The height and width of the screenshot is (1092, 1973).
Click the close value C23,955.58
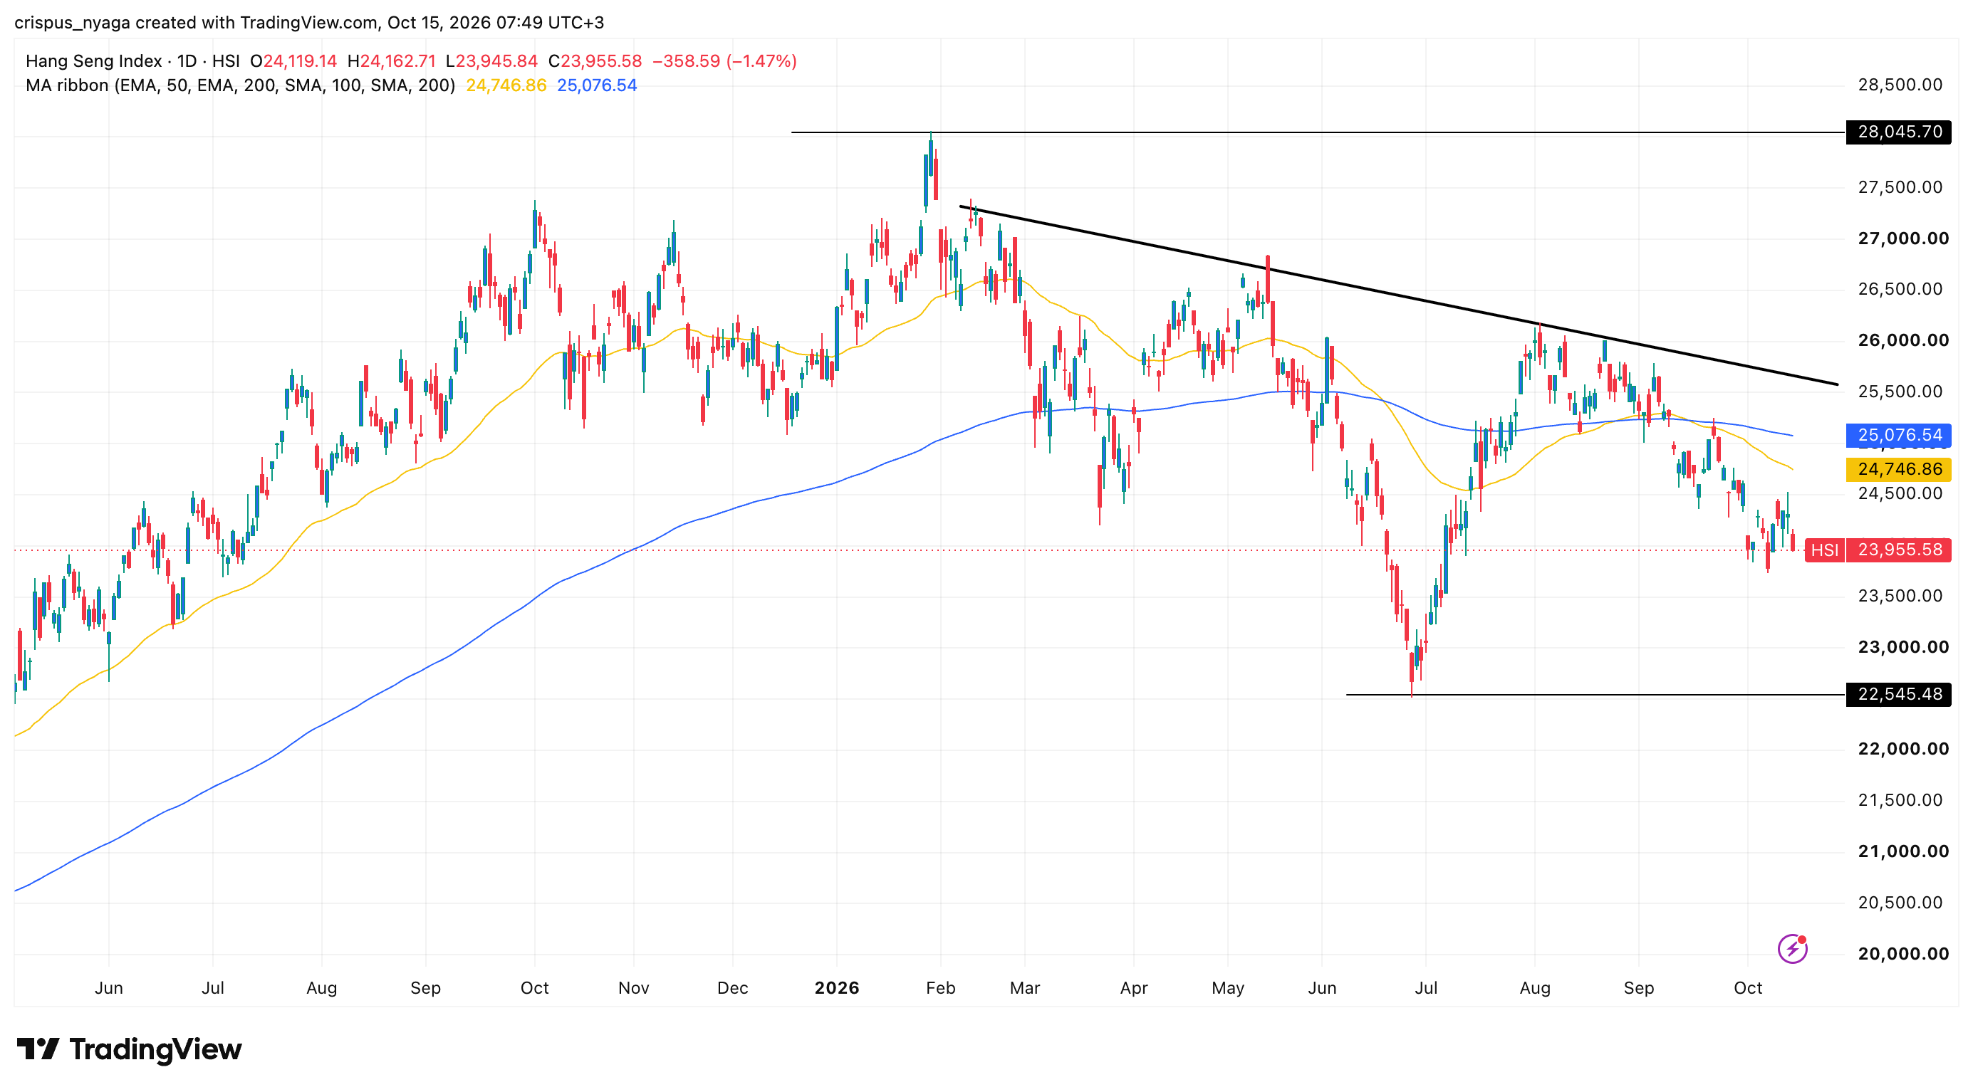[x=594, y=61]
